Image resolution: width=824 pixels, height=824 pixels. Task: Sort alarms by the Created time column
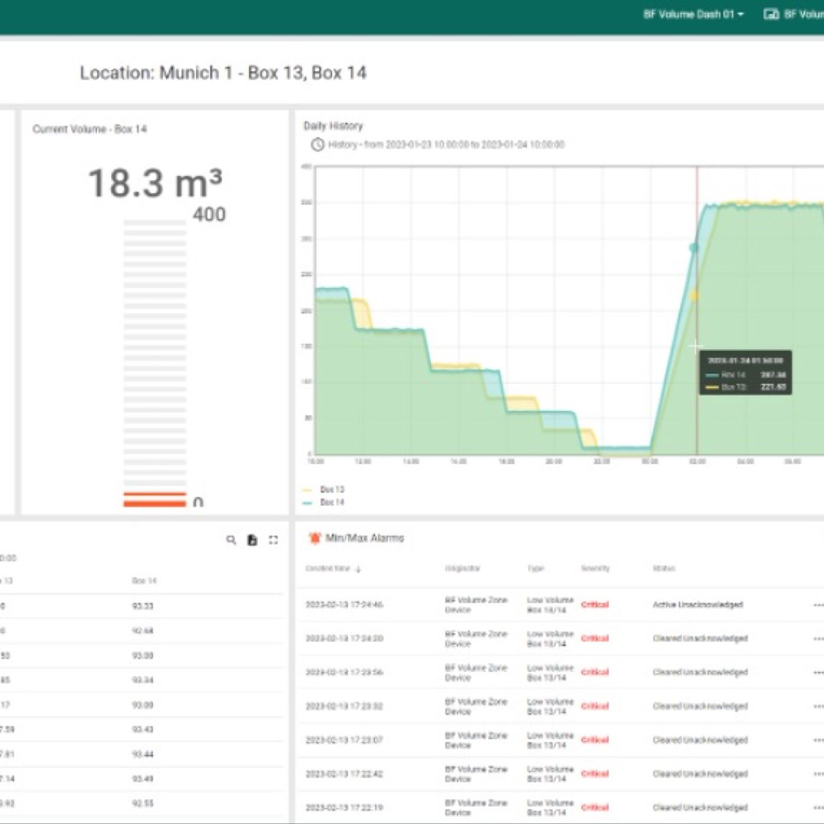[328, 569]
